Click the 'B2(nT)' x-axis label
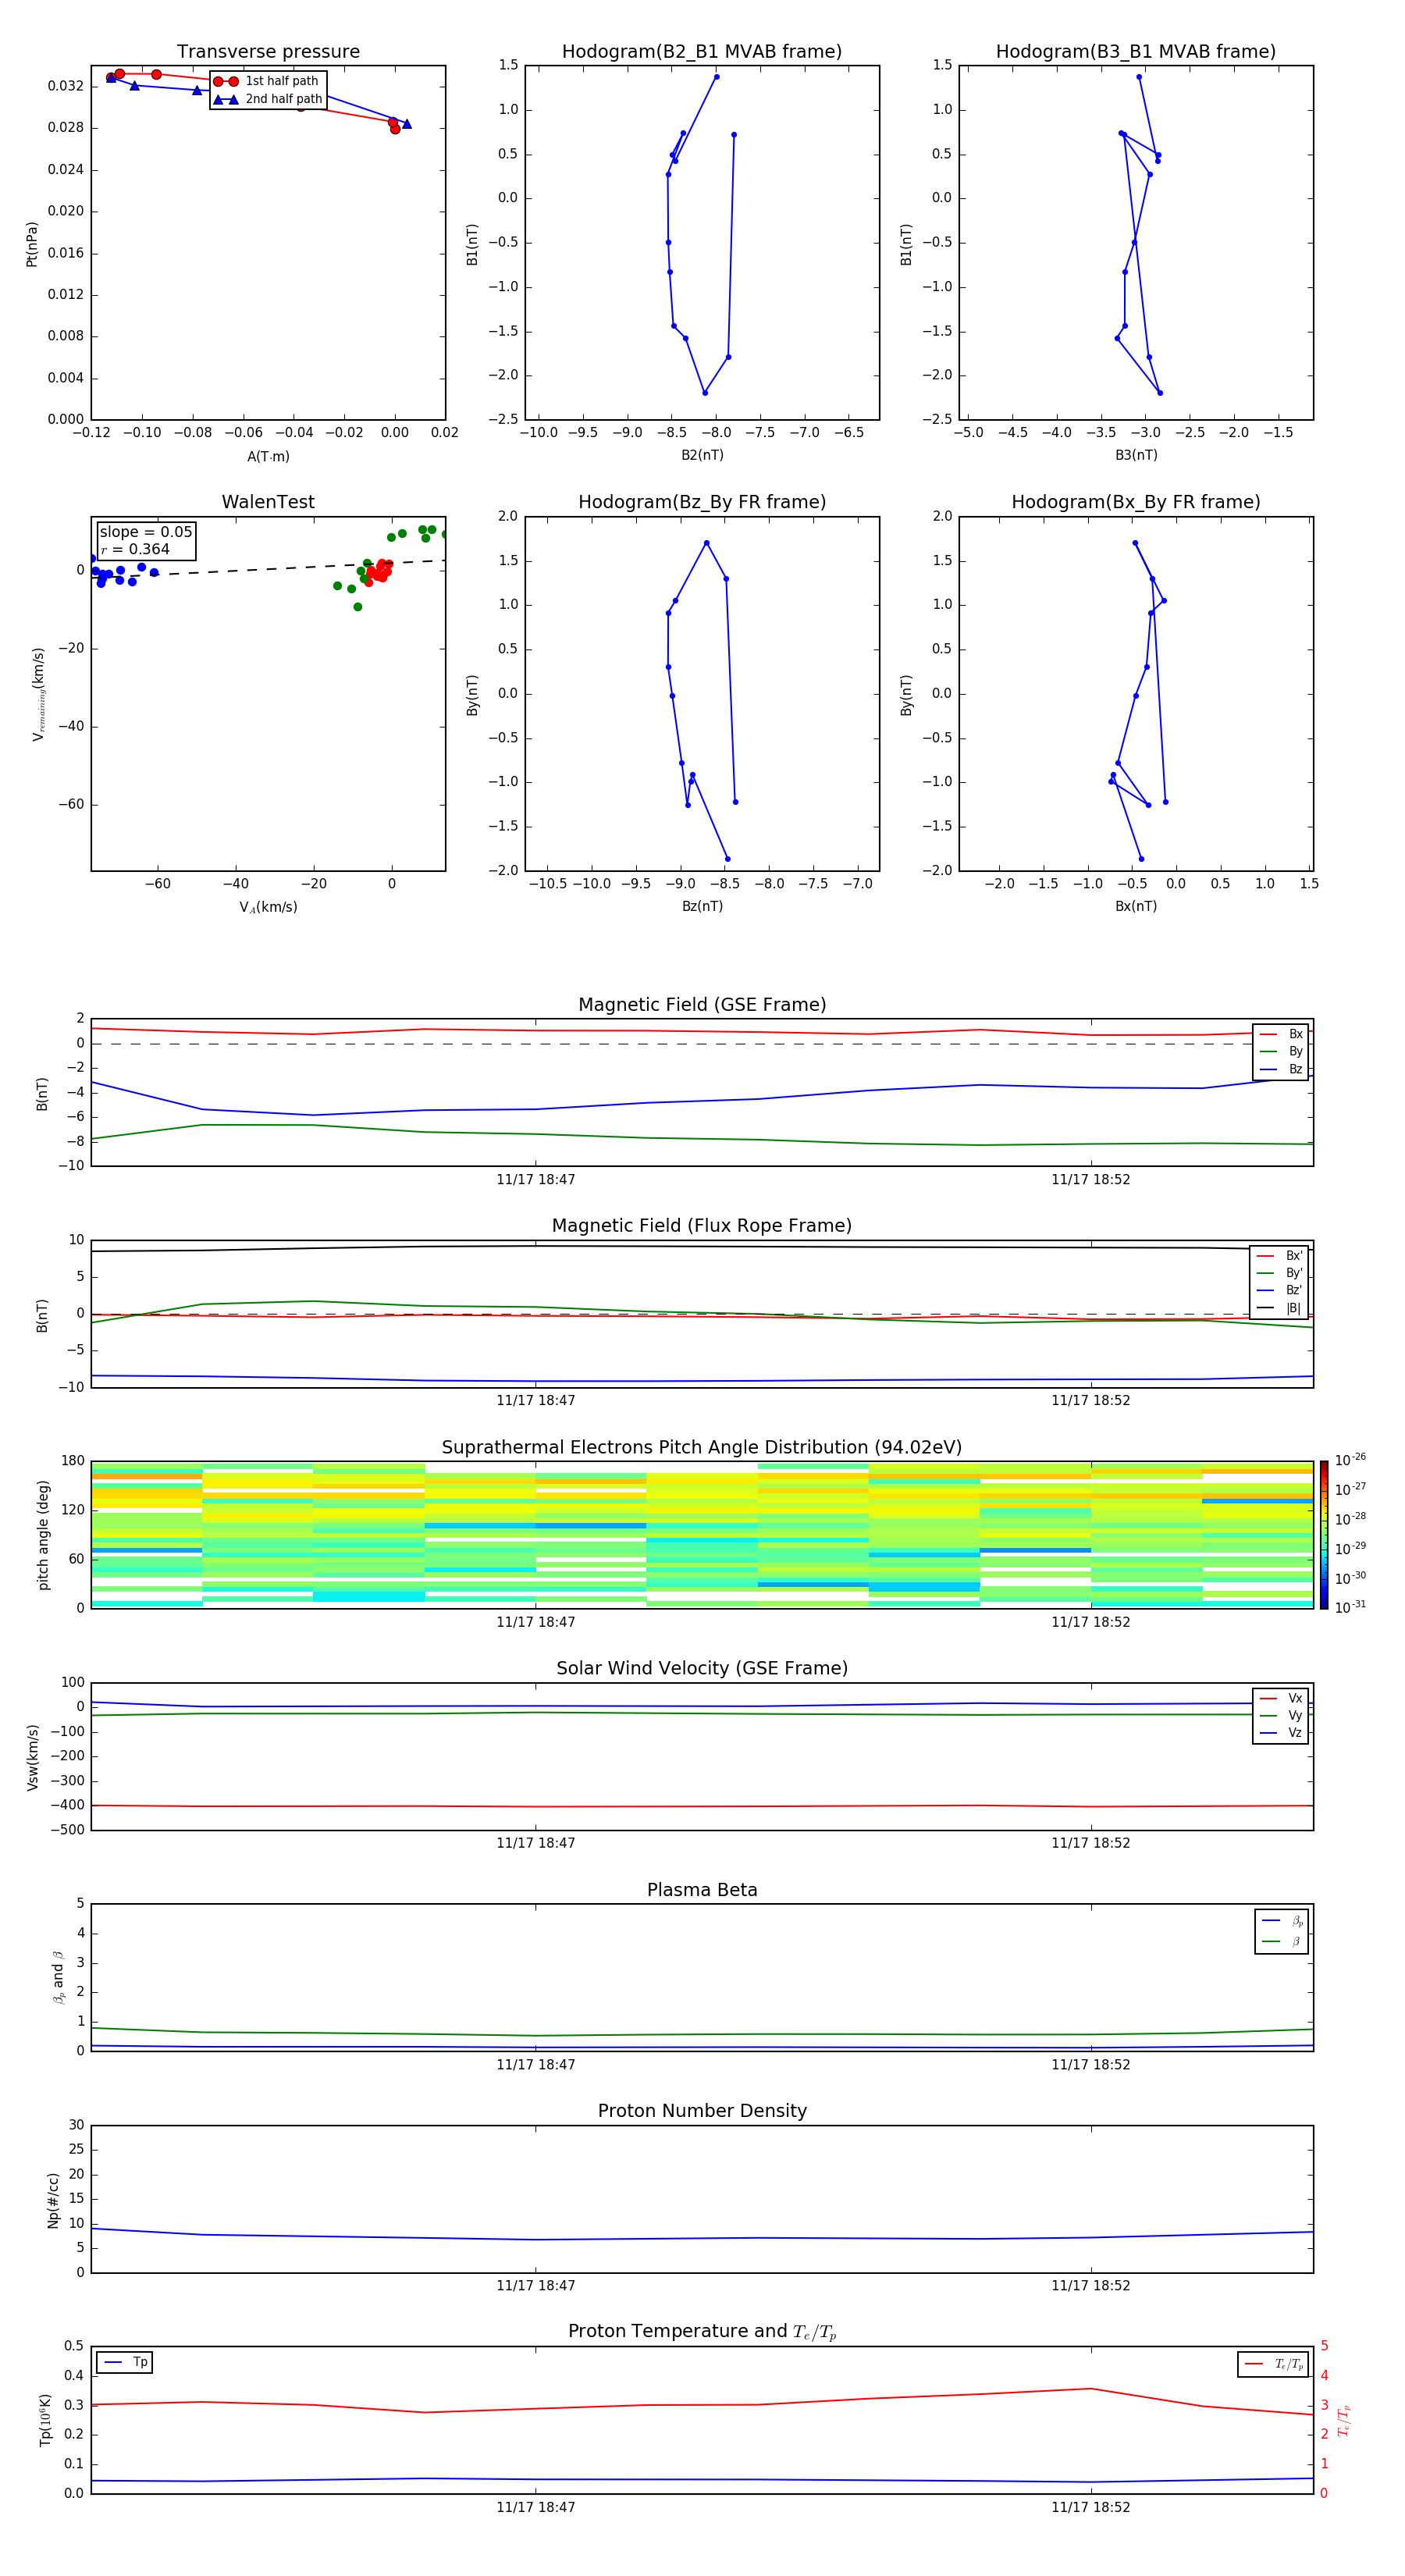Viewport: 1405px width, 2576px height. (x=702, y=455)
